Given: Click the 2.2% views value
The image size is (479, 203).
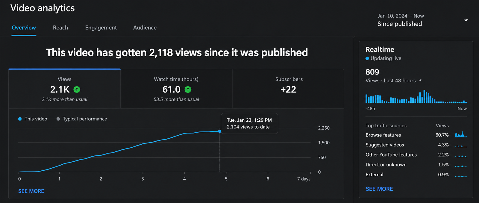Looking at the screenshot, I should [443, 155].
